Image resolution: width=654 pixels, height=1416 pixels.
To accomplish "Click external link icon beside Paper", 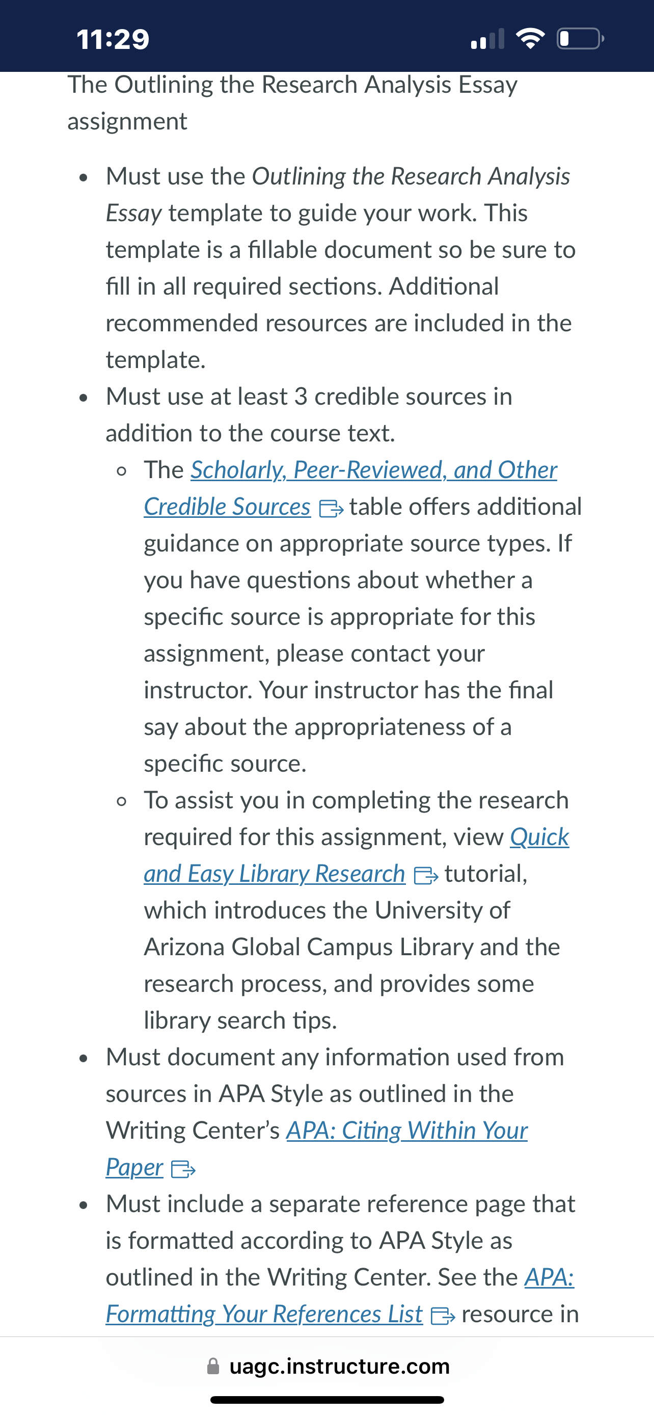I will click(183, 1169).
